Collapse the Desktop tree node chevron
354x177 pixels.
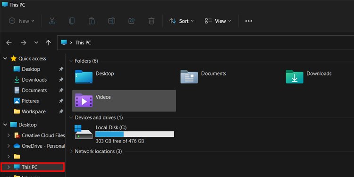(x=5, y=125)
